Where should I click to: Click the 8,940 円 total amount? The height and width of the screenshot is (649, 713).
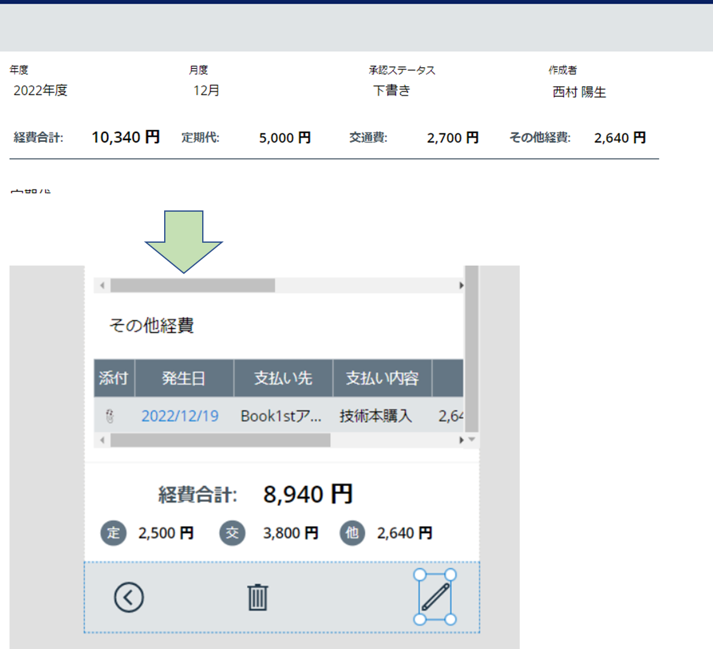tap(308, 494)
